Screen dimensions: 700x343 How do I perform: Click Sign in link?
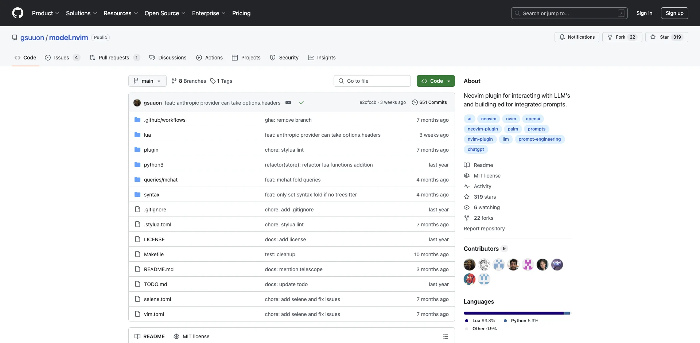tap(644, 13)
